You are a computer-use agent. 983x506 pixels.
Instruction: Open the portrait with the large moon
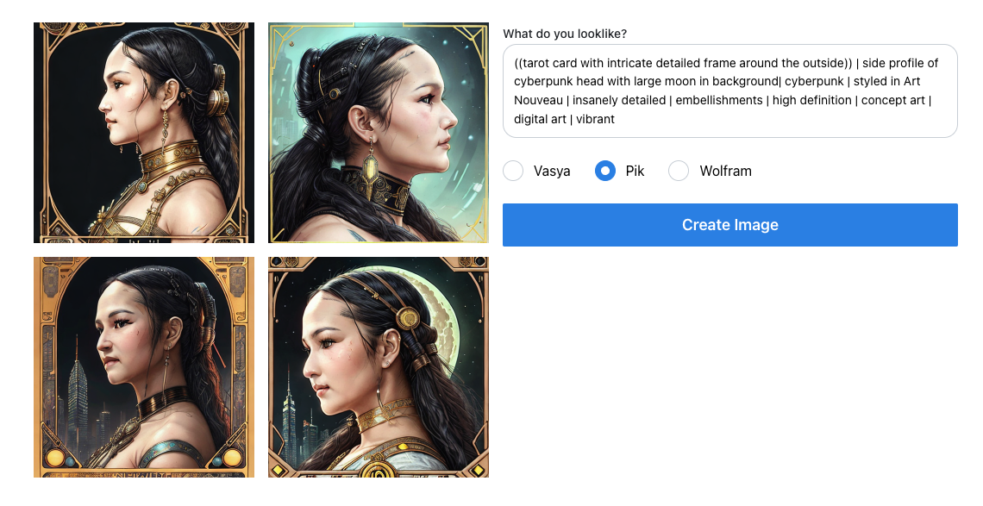pos(379,367)
